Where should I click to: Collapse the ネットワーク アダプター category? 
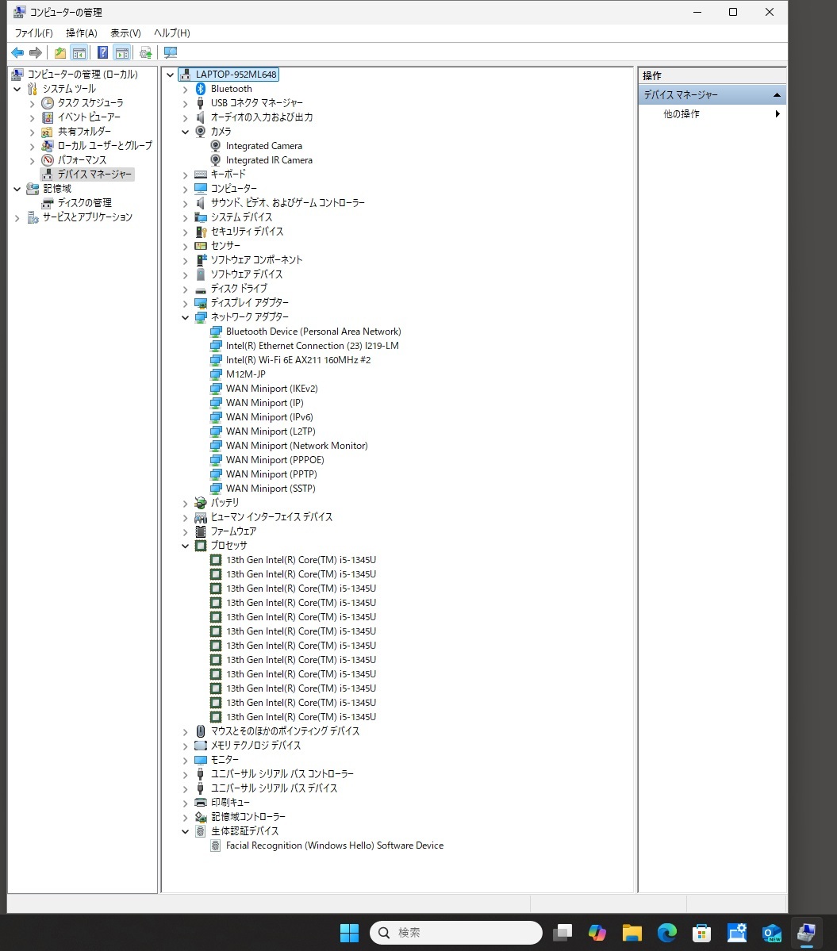[x=186, y=317]
